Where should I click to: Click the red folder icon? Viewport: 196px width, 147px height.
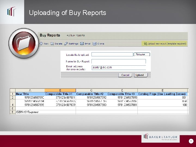tap(24, 43)
